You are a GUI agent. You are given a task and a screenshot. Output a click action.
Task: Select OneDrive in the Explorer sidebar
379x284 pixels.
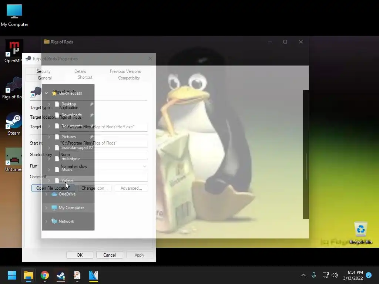tap(67, 194)
